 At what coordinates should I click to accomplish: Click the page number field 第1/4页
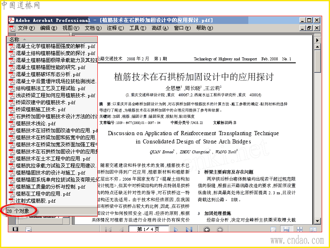click(148, 229)
